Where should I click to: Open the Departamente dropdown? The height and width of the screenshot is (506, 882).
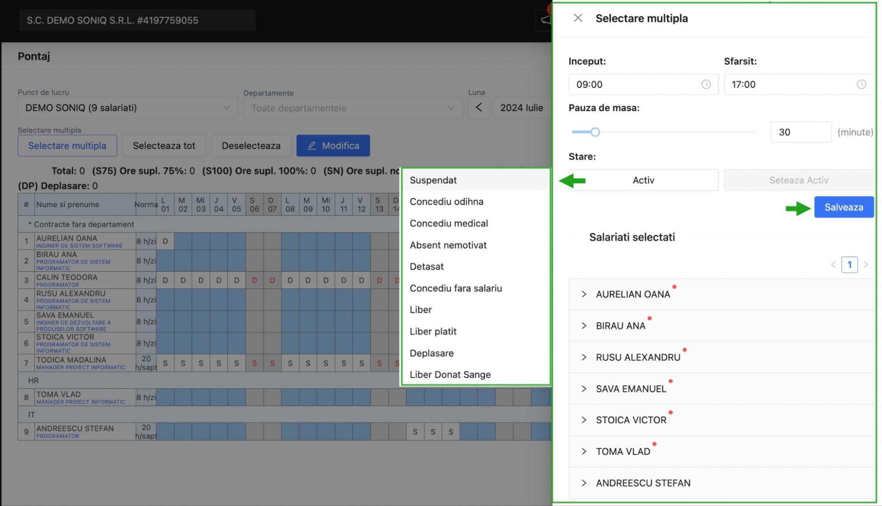coord(353,108)
